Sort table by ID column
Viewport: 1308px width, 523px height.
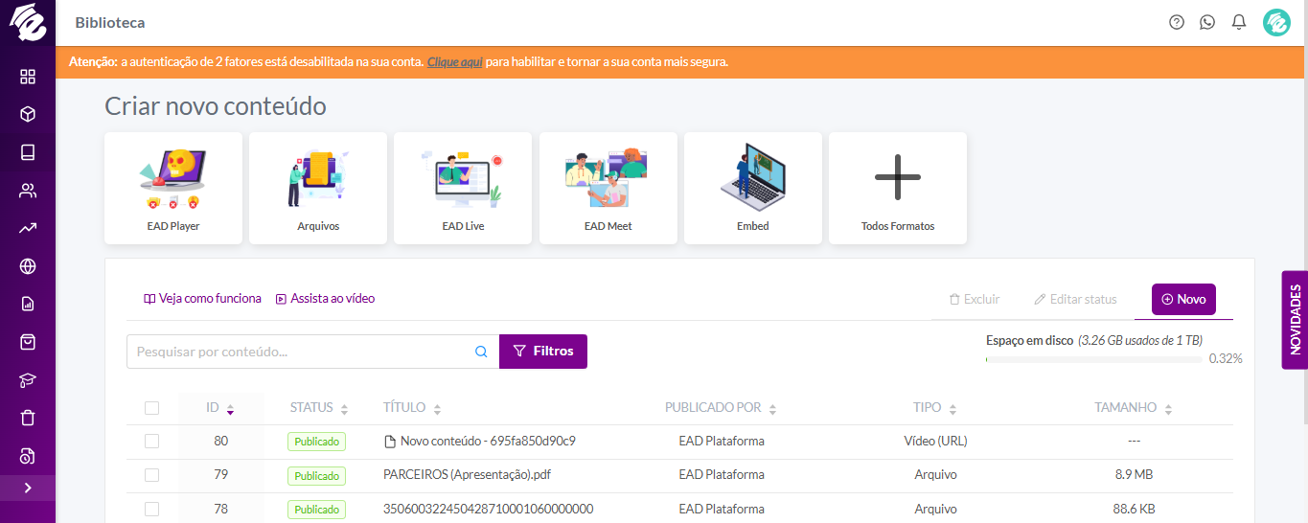pyautogui.click(x=220, y=408)
